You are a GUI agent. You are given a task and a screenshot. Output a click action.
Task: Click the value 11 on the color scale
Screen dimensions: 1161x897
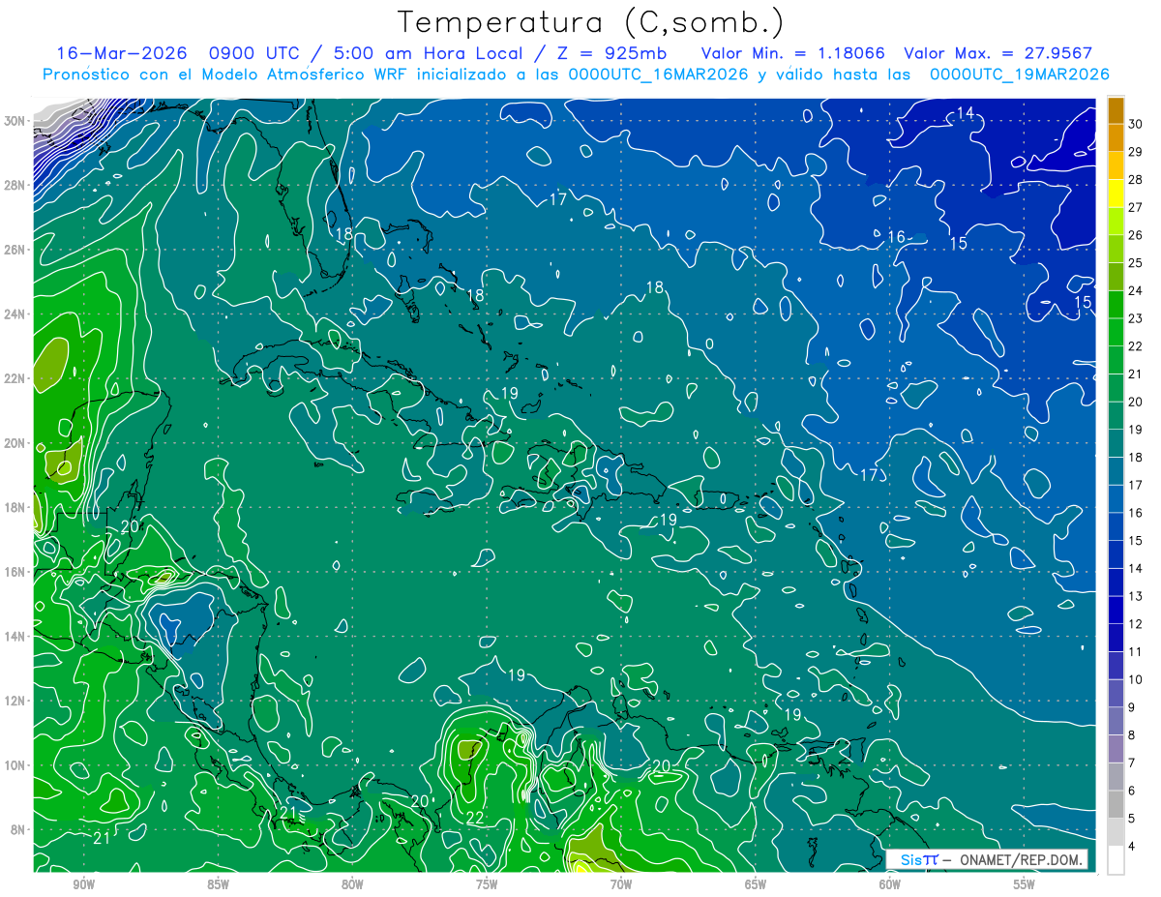1136,652
